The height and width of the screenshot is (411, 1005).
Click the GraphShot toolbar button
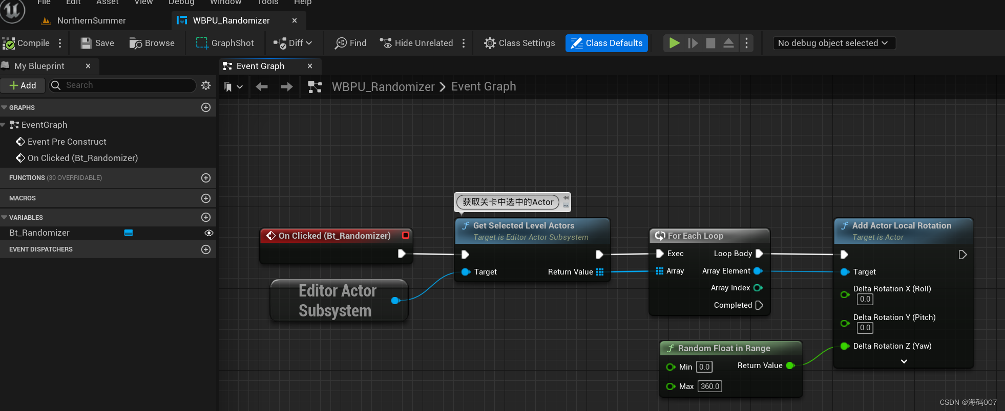pyautogui.click(x=225, y=43)
